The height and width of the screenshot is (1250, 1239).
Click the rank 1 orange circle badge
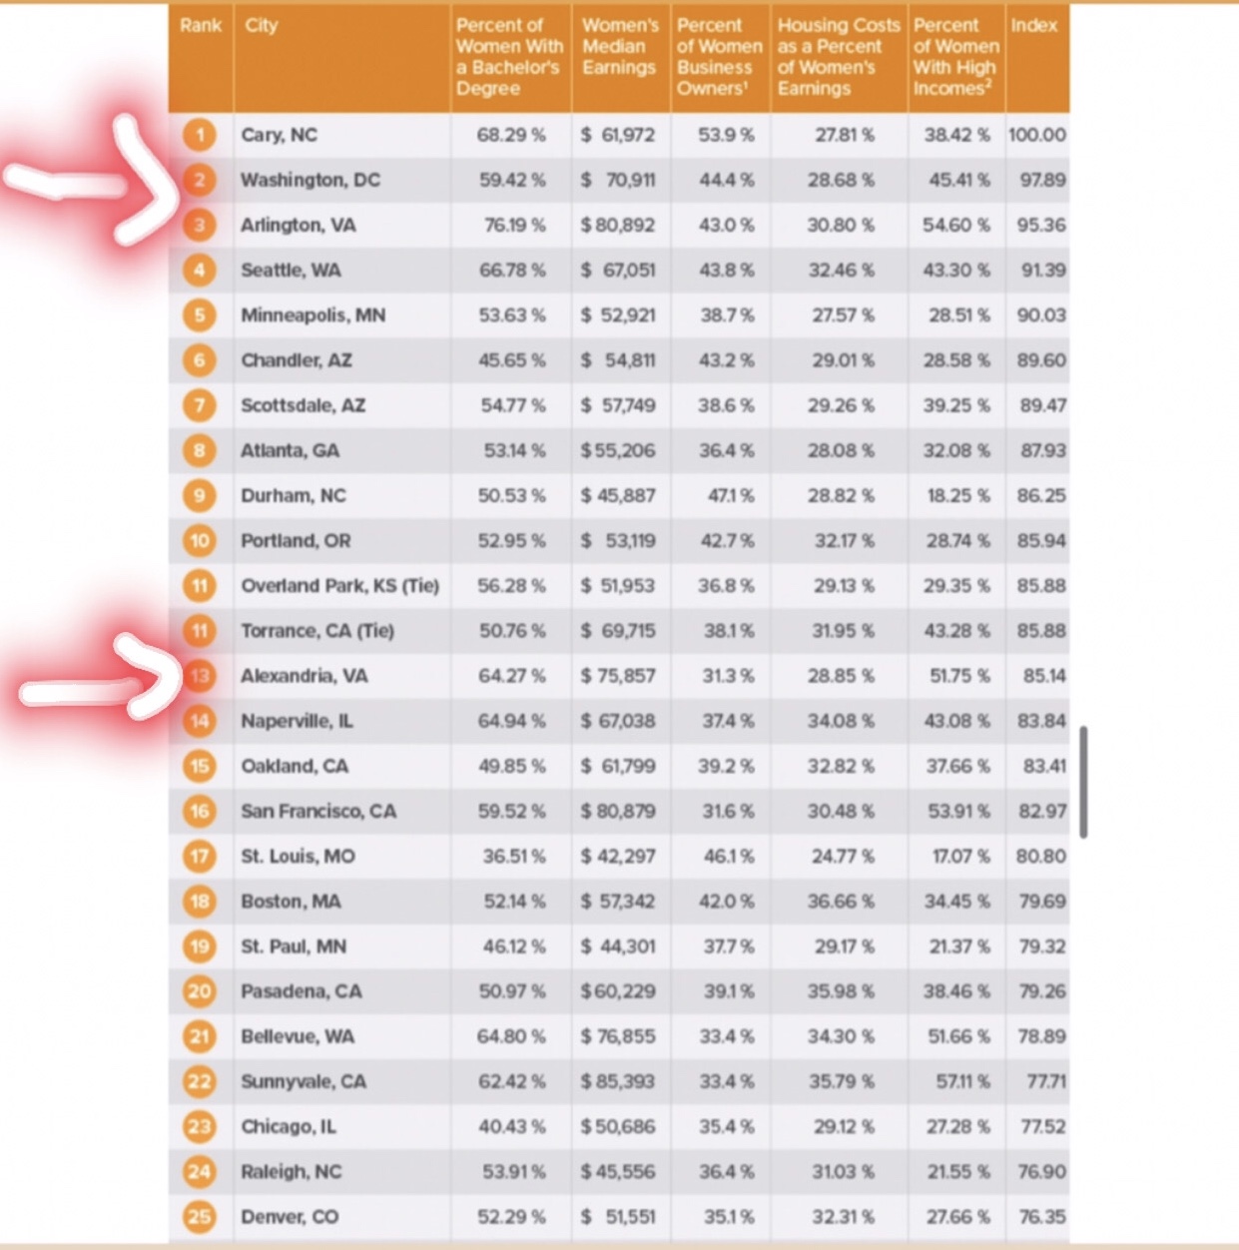click(x=200, y=135)
